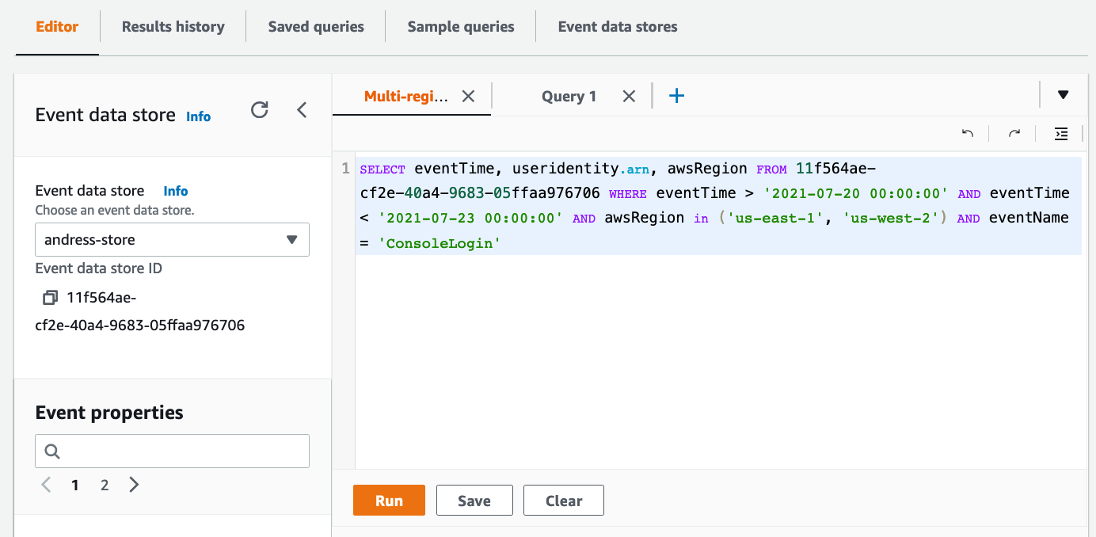Open the Sample queries tab
Image resolution: width=1096 pixels, height=537 pixels.
point(460,26)
